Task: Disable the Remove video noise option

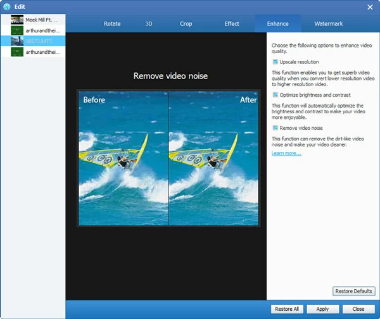Action: coord(275,128)
